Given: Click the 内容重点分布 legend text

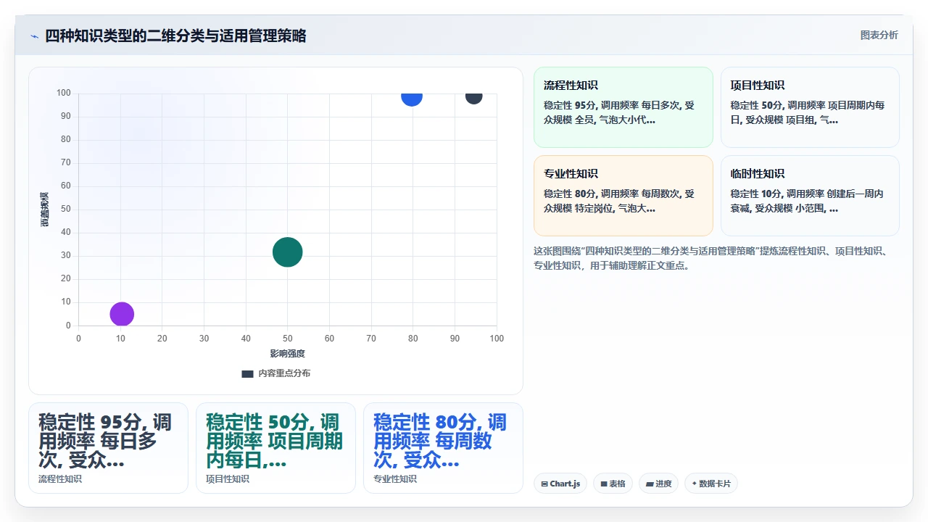Looking at the screenshot, I should pos(284,373).
